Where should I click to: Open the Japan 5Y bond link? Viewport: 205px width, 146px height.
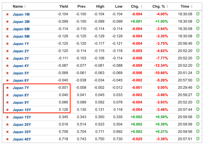[21, 73]
